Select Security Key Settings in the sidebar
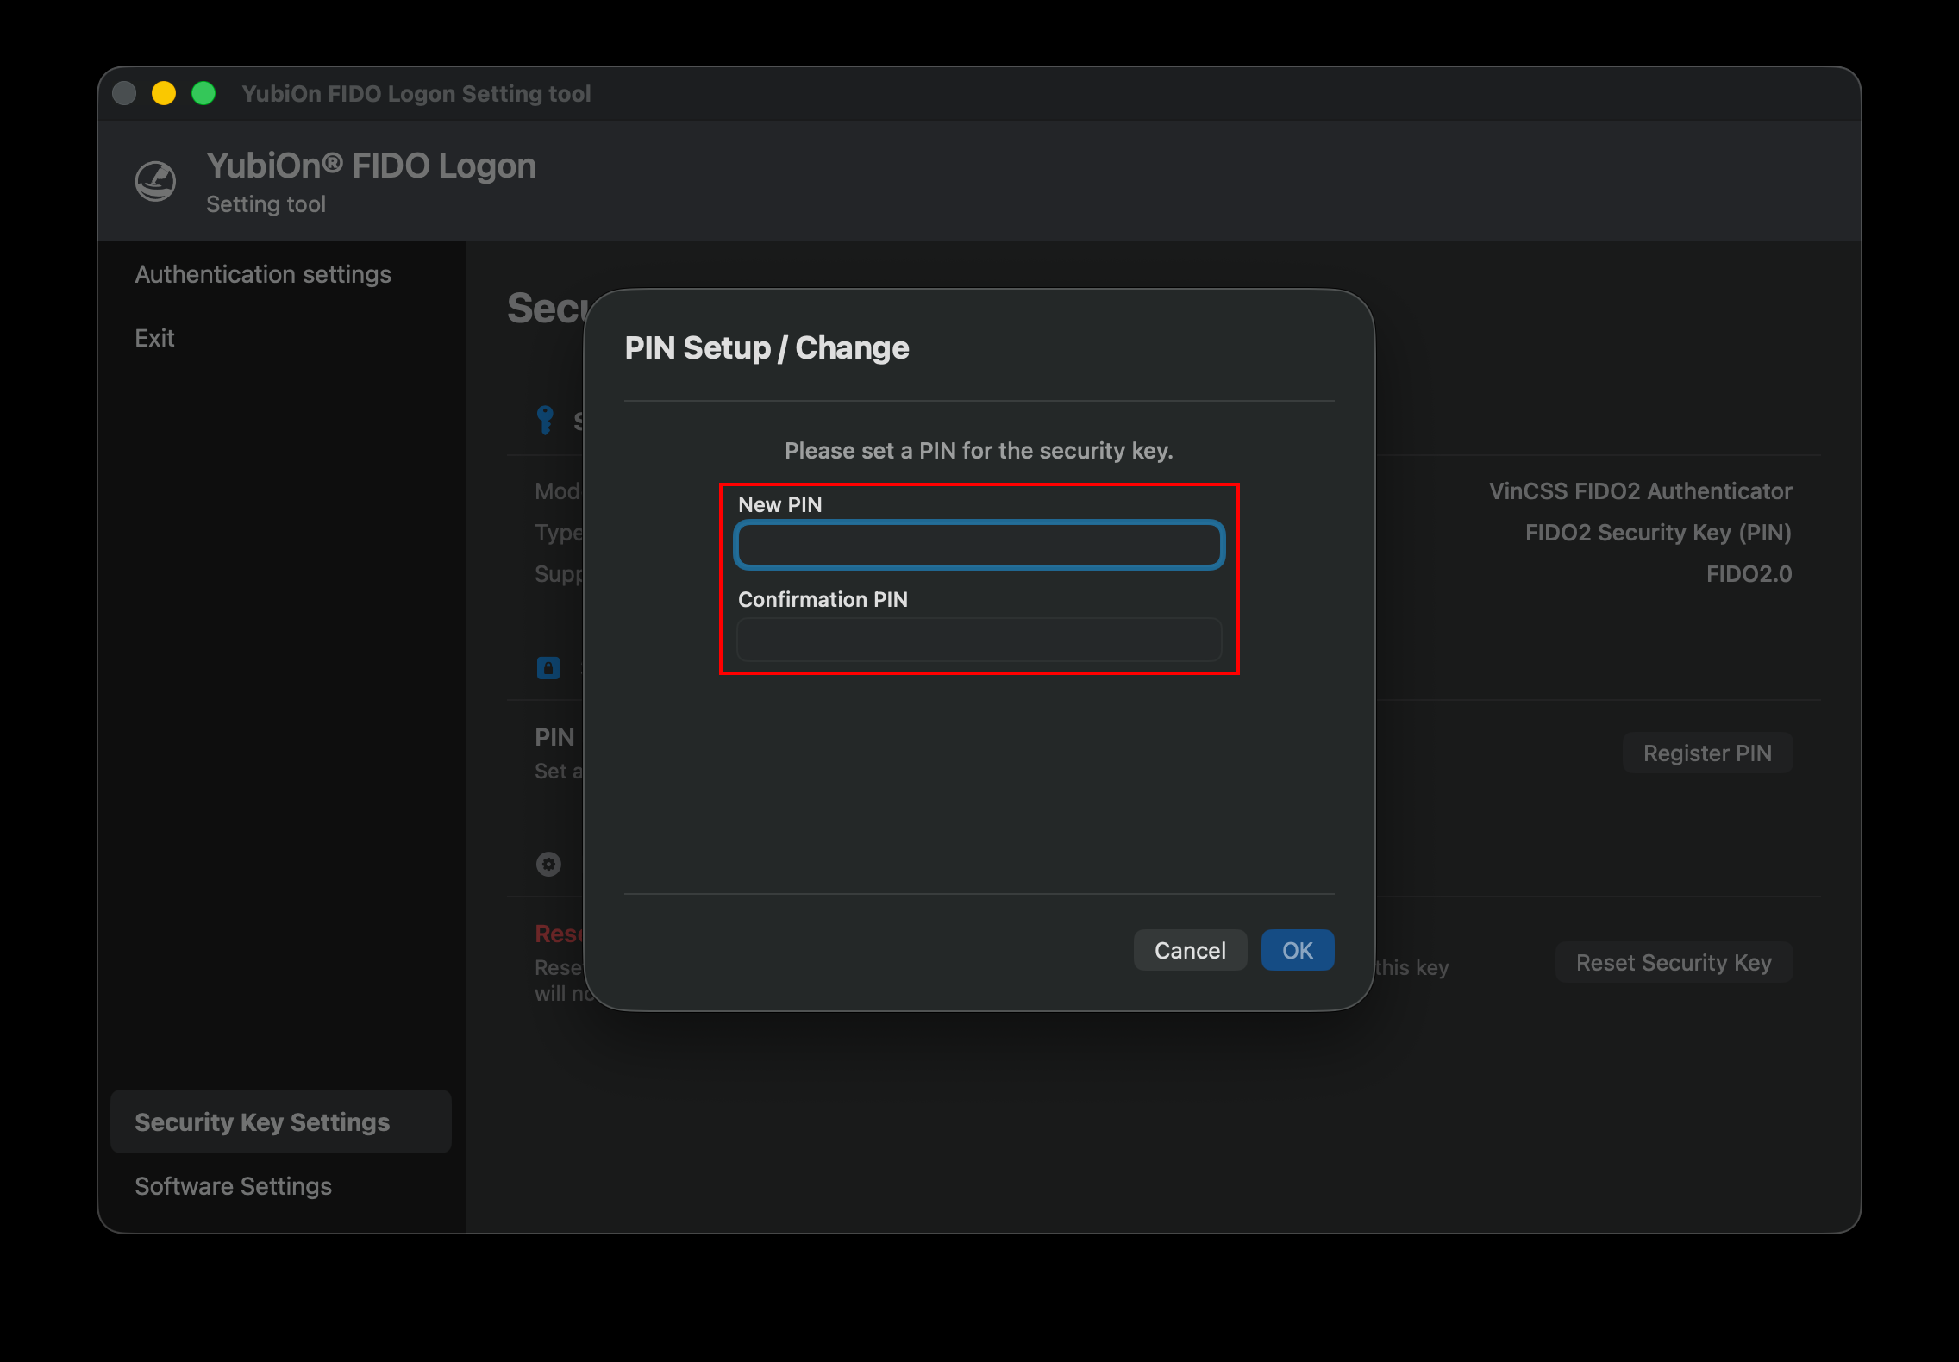 point(281,1121)
